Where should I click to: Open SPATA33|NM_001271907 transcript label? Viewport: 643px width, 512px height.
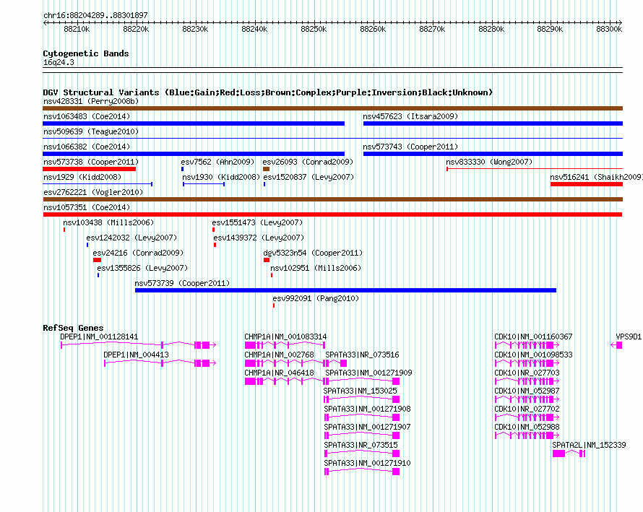(368, 427)
